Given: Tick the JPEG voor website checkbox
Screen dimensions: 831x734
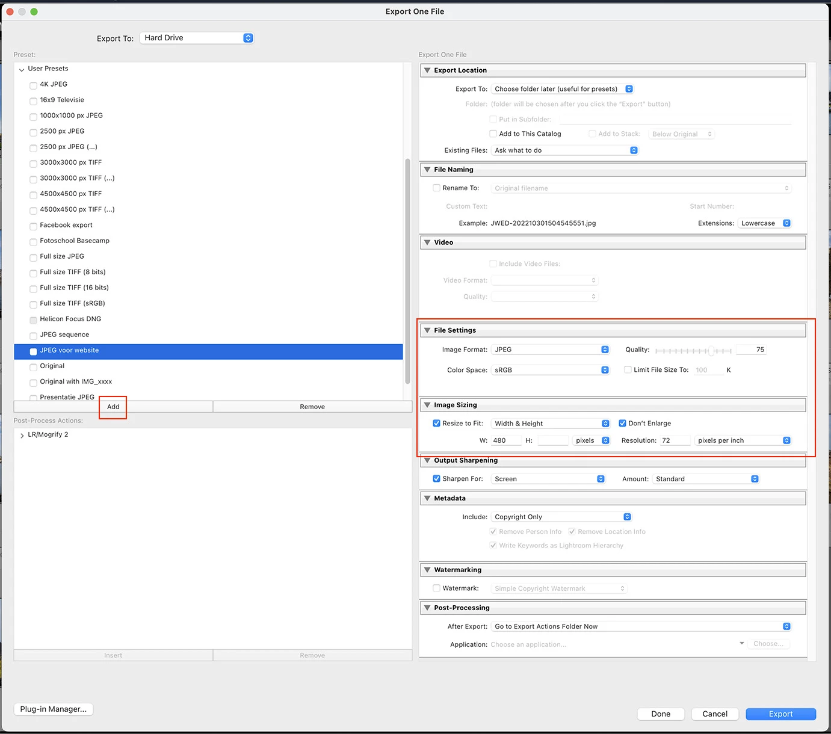Looking at the screenshot, I should tap(34, 351).
